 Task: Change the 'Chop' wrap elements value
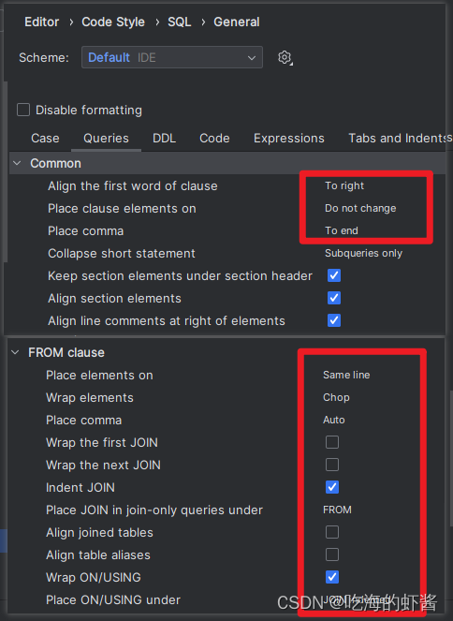click(336, 397)
